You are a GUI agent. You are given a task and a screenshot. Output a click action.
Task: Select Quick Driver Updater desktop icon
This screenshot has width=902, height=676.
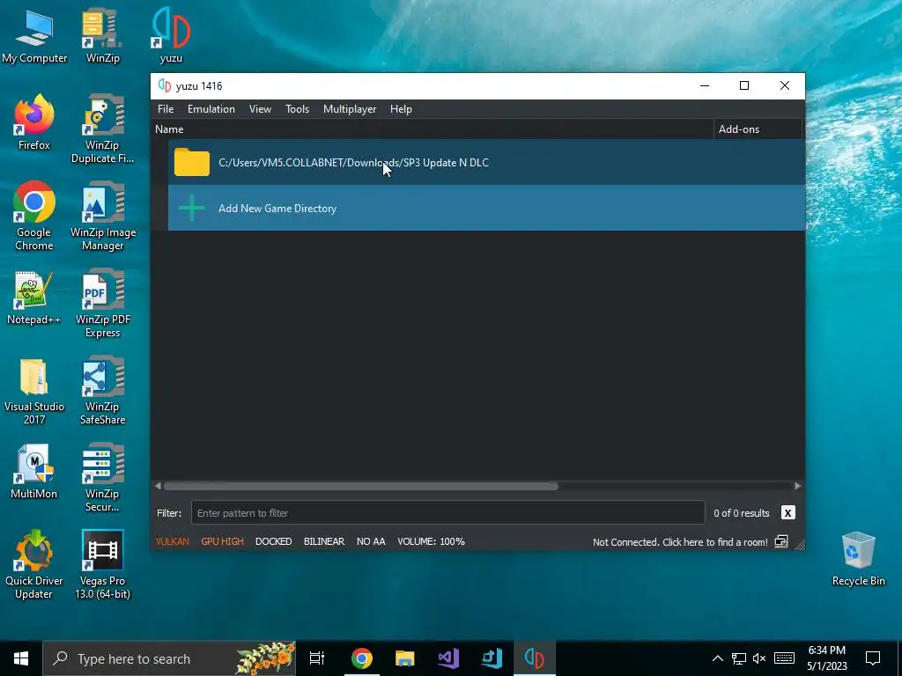[x=34, y=564]
